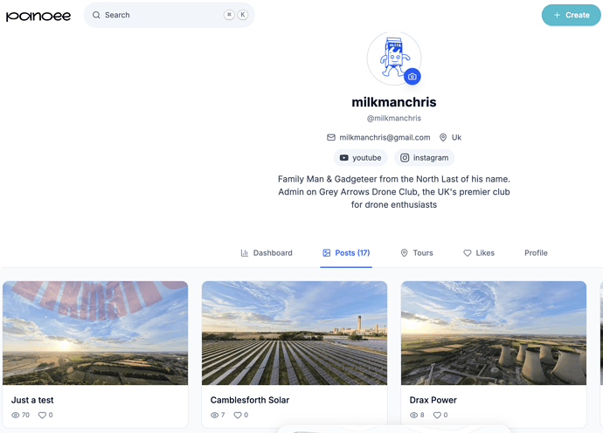Go to the Profile tab
The height and width of the screenshot is (433, 603).
coord(536,253)
